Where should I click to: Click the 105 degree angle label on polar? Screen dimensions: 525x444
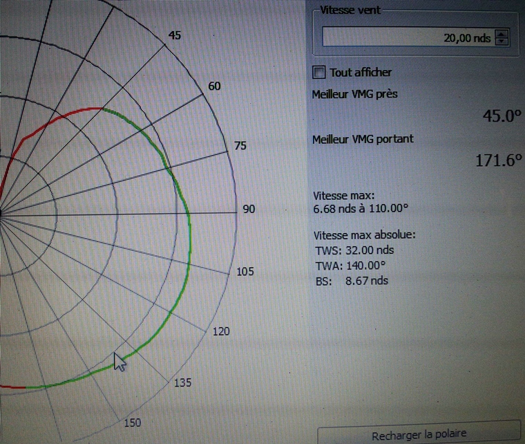pyautogui.click(x=245, y=271)
